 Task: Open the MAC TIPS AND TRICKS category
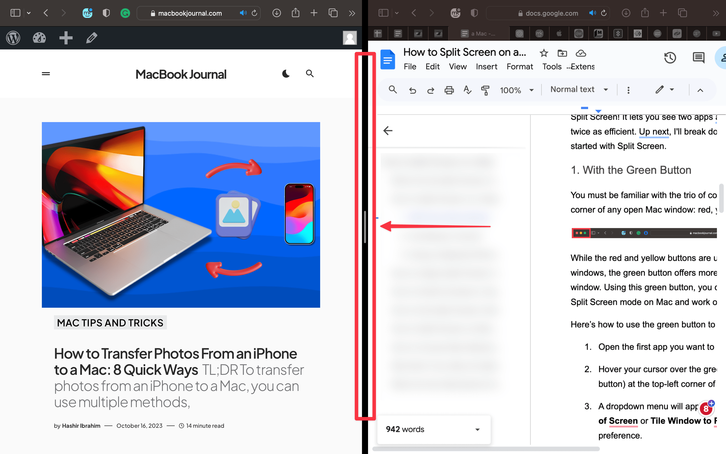110,323
